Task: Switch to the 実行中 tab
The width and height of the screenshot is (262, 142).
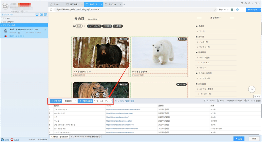Action: (74, 4)
